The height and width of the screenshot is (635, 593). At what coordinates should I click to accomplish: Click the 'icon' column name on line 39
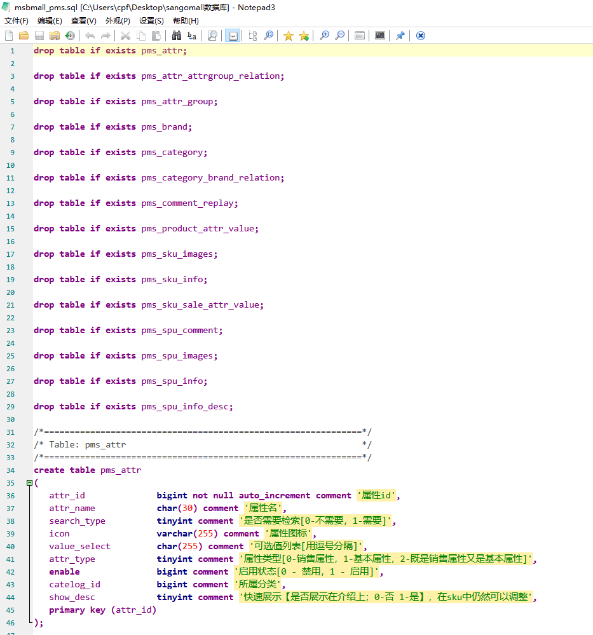click(59, 534)
